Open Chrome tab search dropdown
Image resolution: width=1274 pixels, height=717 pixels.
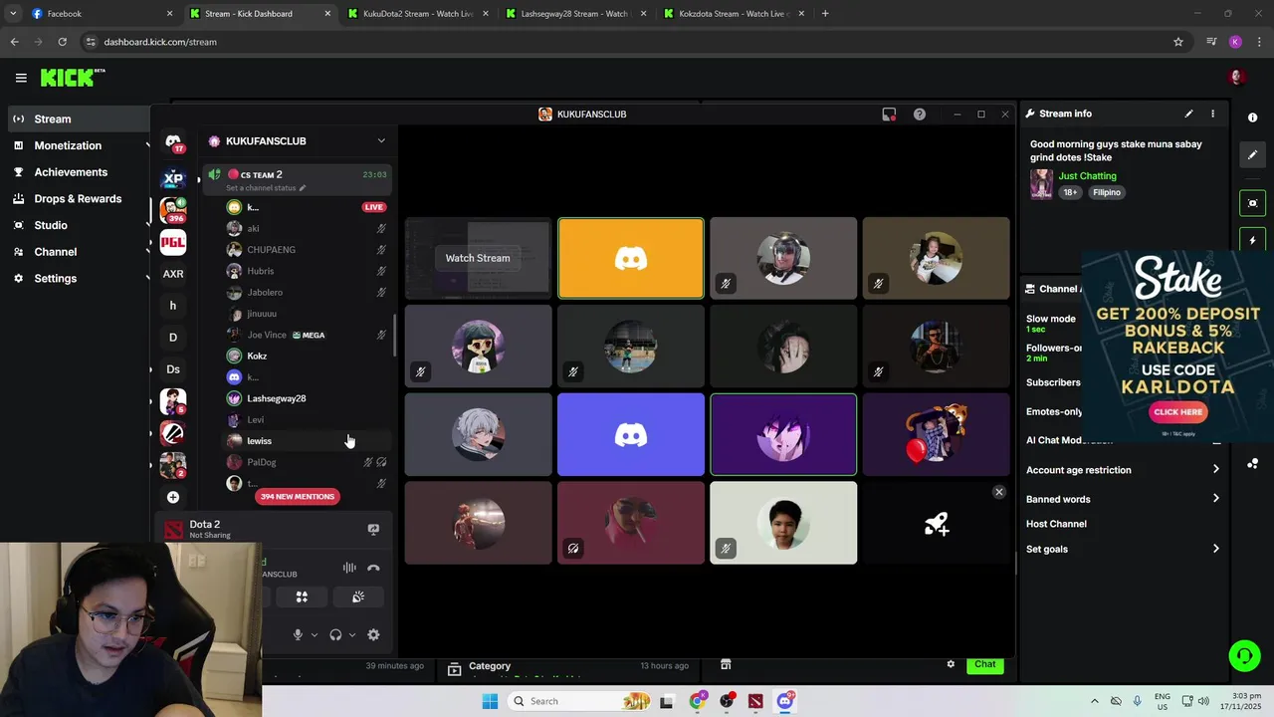13,14
